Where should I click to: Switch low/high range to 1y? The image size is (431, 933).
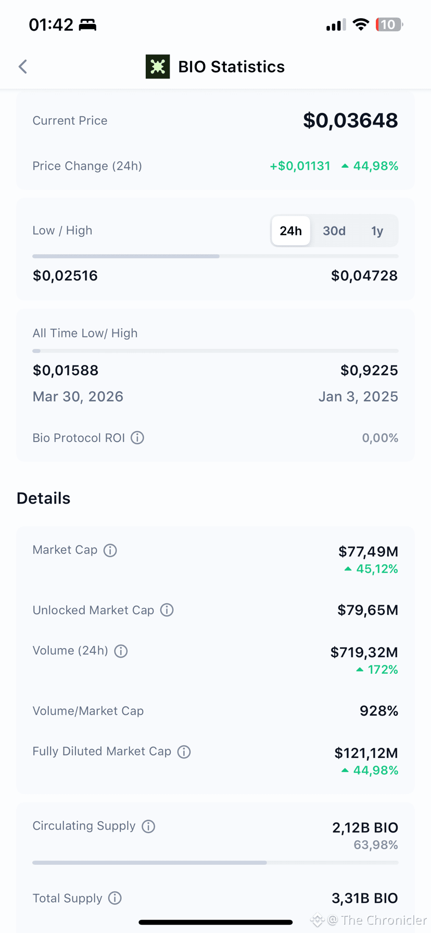[x=377, y=231]
